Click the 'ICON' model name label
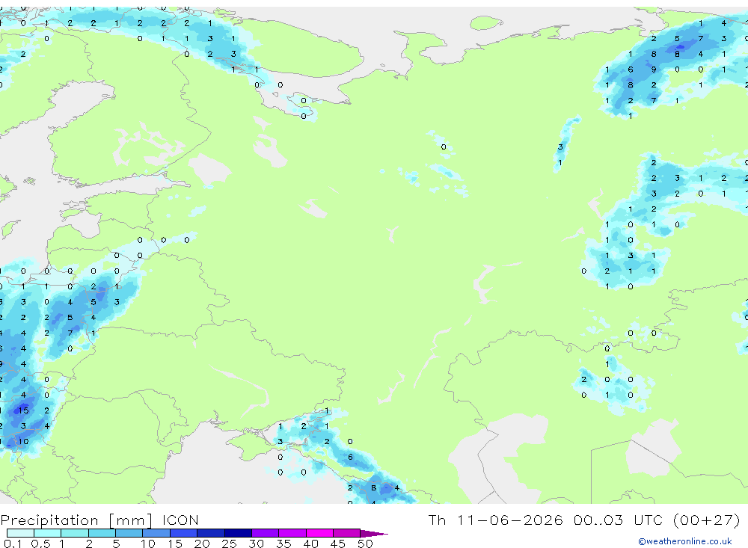 180,520
